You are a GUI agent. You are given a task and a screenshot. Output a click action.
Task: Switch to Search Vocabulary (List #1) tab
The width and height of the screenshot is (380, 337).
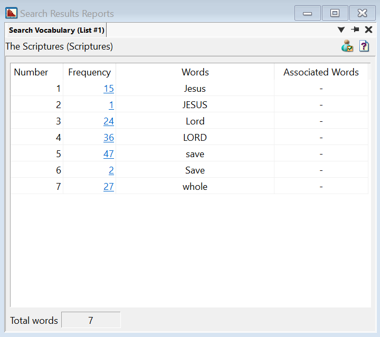pos(56,30)
